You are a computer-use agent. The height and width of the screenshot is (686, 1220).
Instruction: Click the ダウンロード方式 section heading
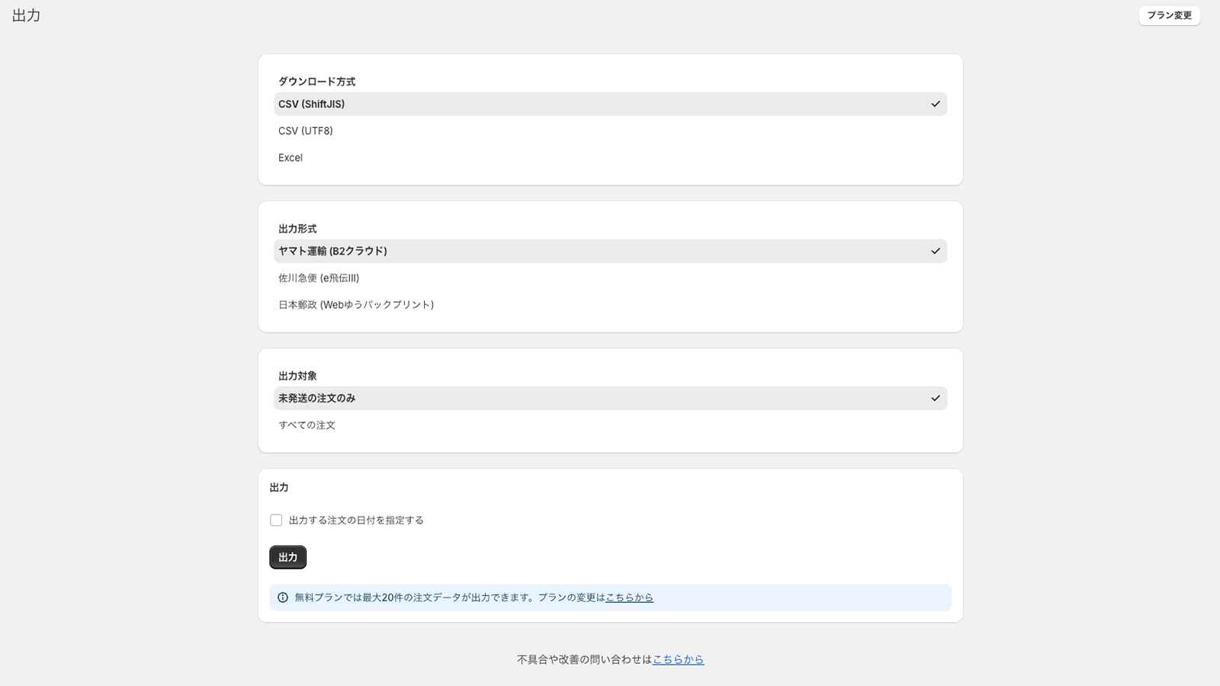tap(316, 82)
